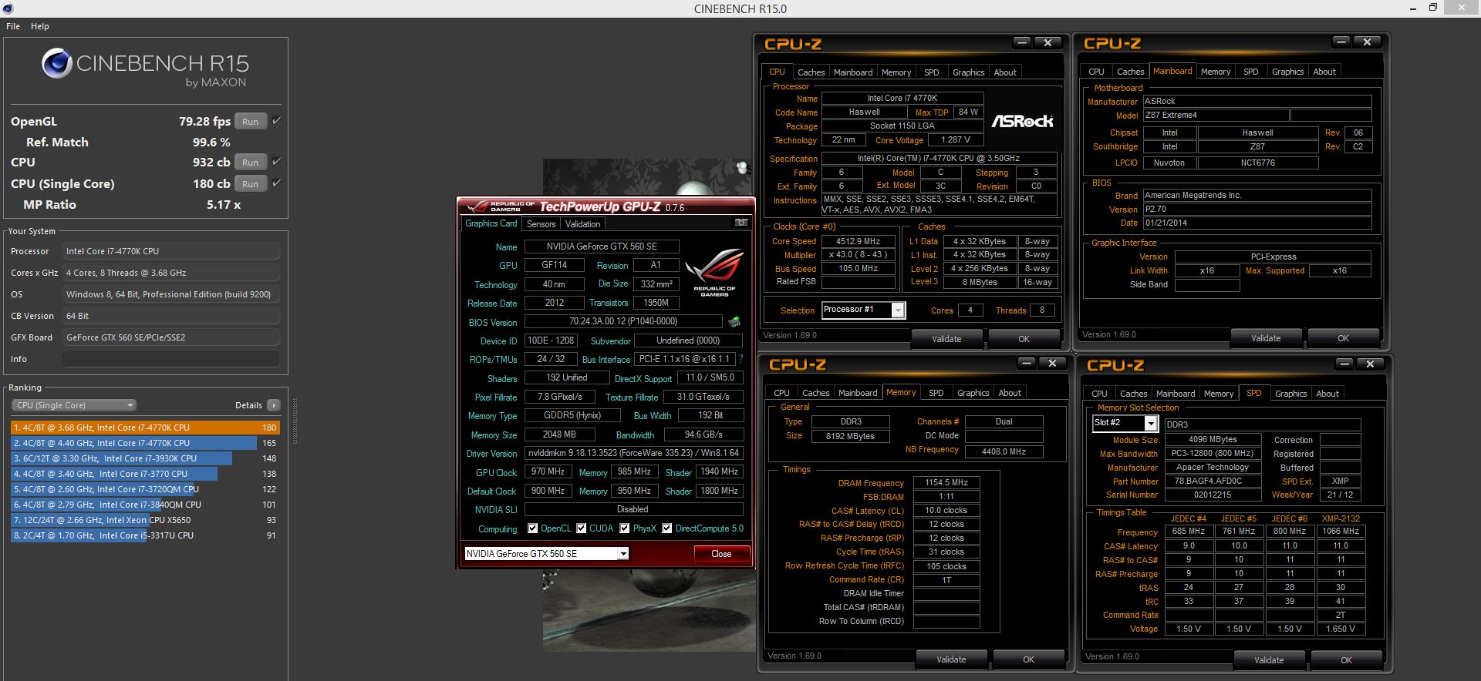This screenshot has height=681, width=1481.
Task: Toggle the DirectCompute 5.0 checkbox
Action: (667, 528)
